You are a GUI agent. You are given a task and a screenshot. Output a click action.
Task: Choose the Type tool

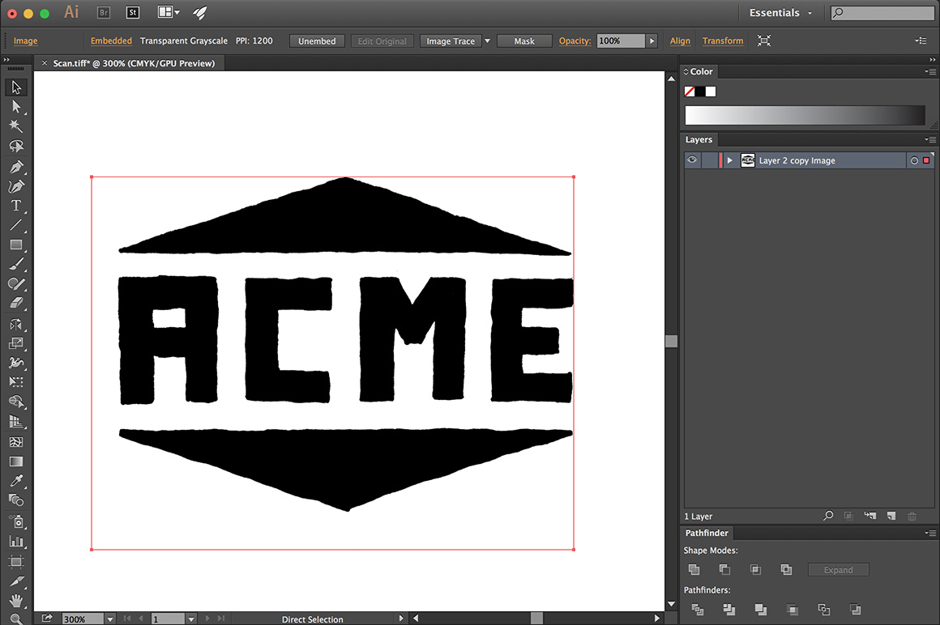coord(16,206)
